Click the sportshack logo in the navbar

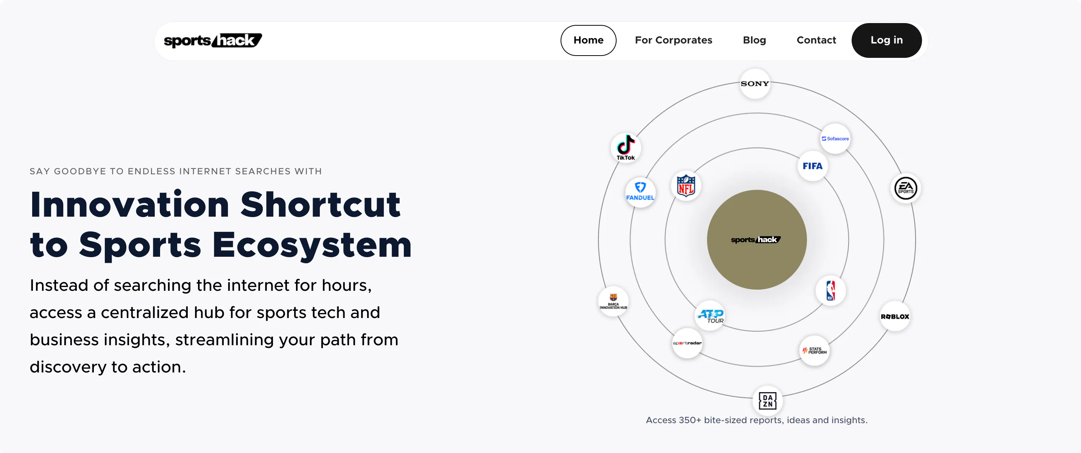point(213,40)
